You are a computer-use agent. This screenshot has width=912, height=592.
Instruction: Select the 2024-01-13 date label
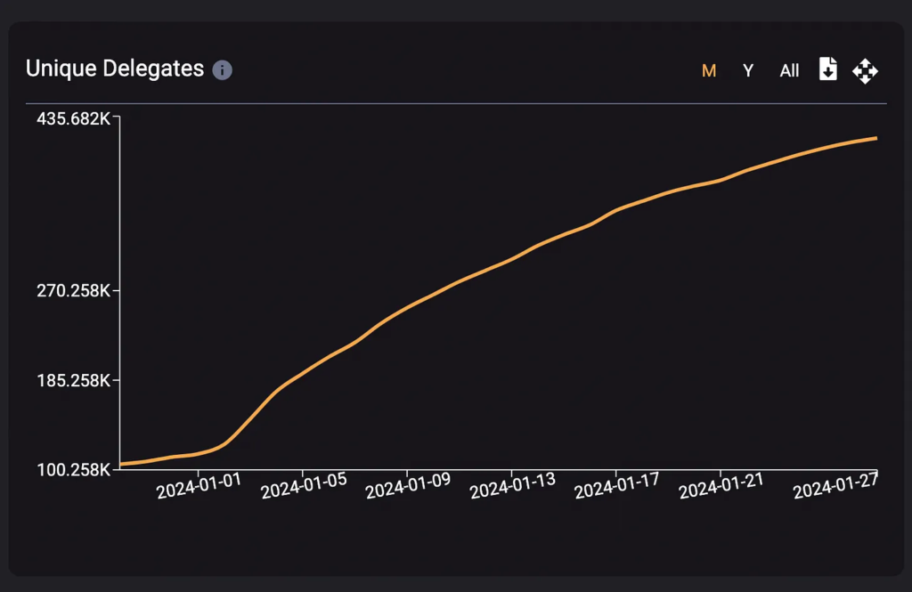tap(512, 486)
